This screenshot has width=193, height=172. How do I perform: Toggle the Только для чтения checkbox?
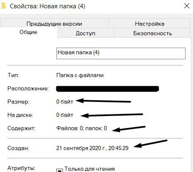point(60,170)
